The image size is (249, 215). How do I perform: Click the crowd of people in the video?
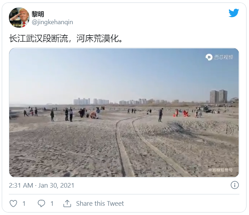64,113
